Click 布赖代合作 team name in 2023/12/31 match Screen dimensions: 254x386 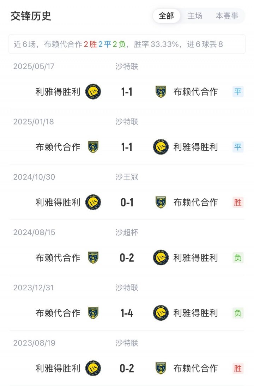(x=58, y=313)
